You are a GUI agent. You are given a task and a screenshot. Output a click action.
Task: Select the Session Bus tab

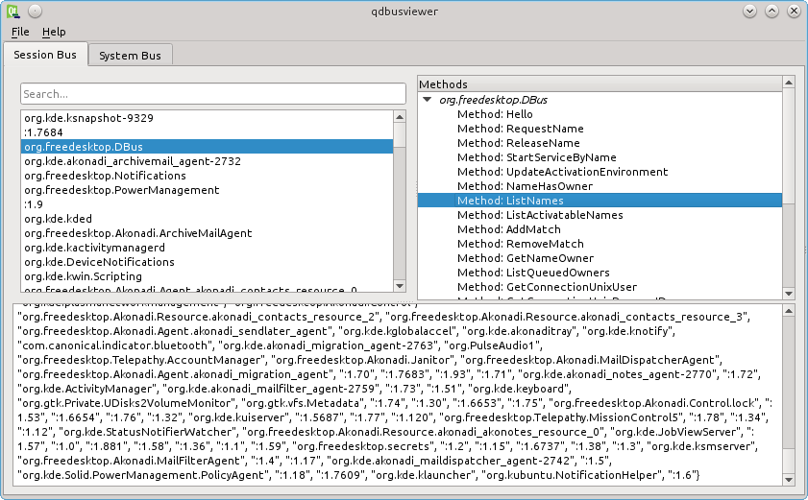(x=46, y=55)
